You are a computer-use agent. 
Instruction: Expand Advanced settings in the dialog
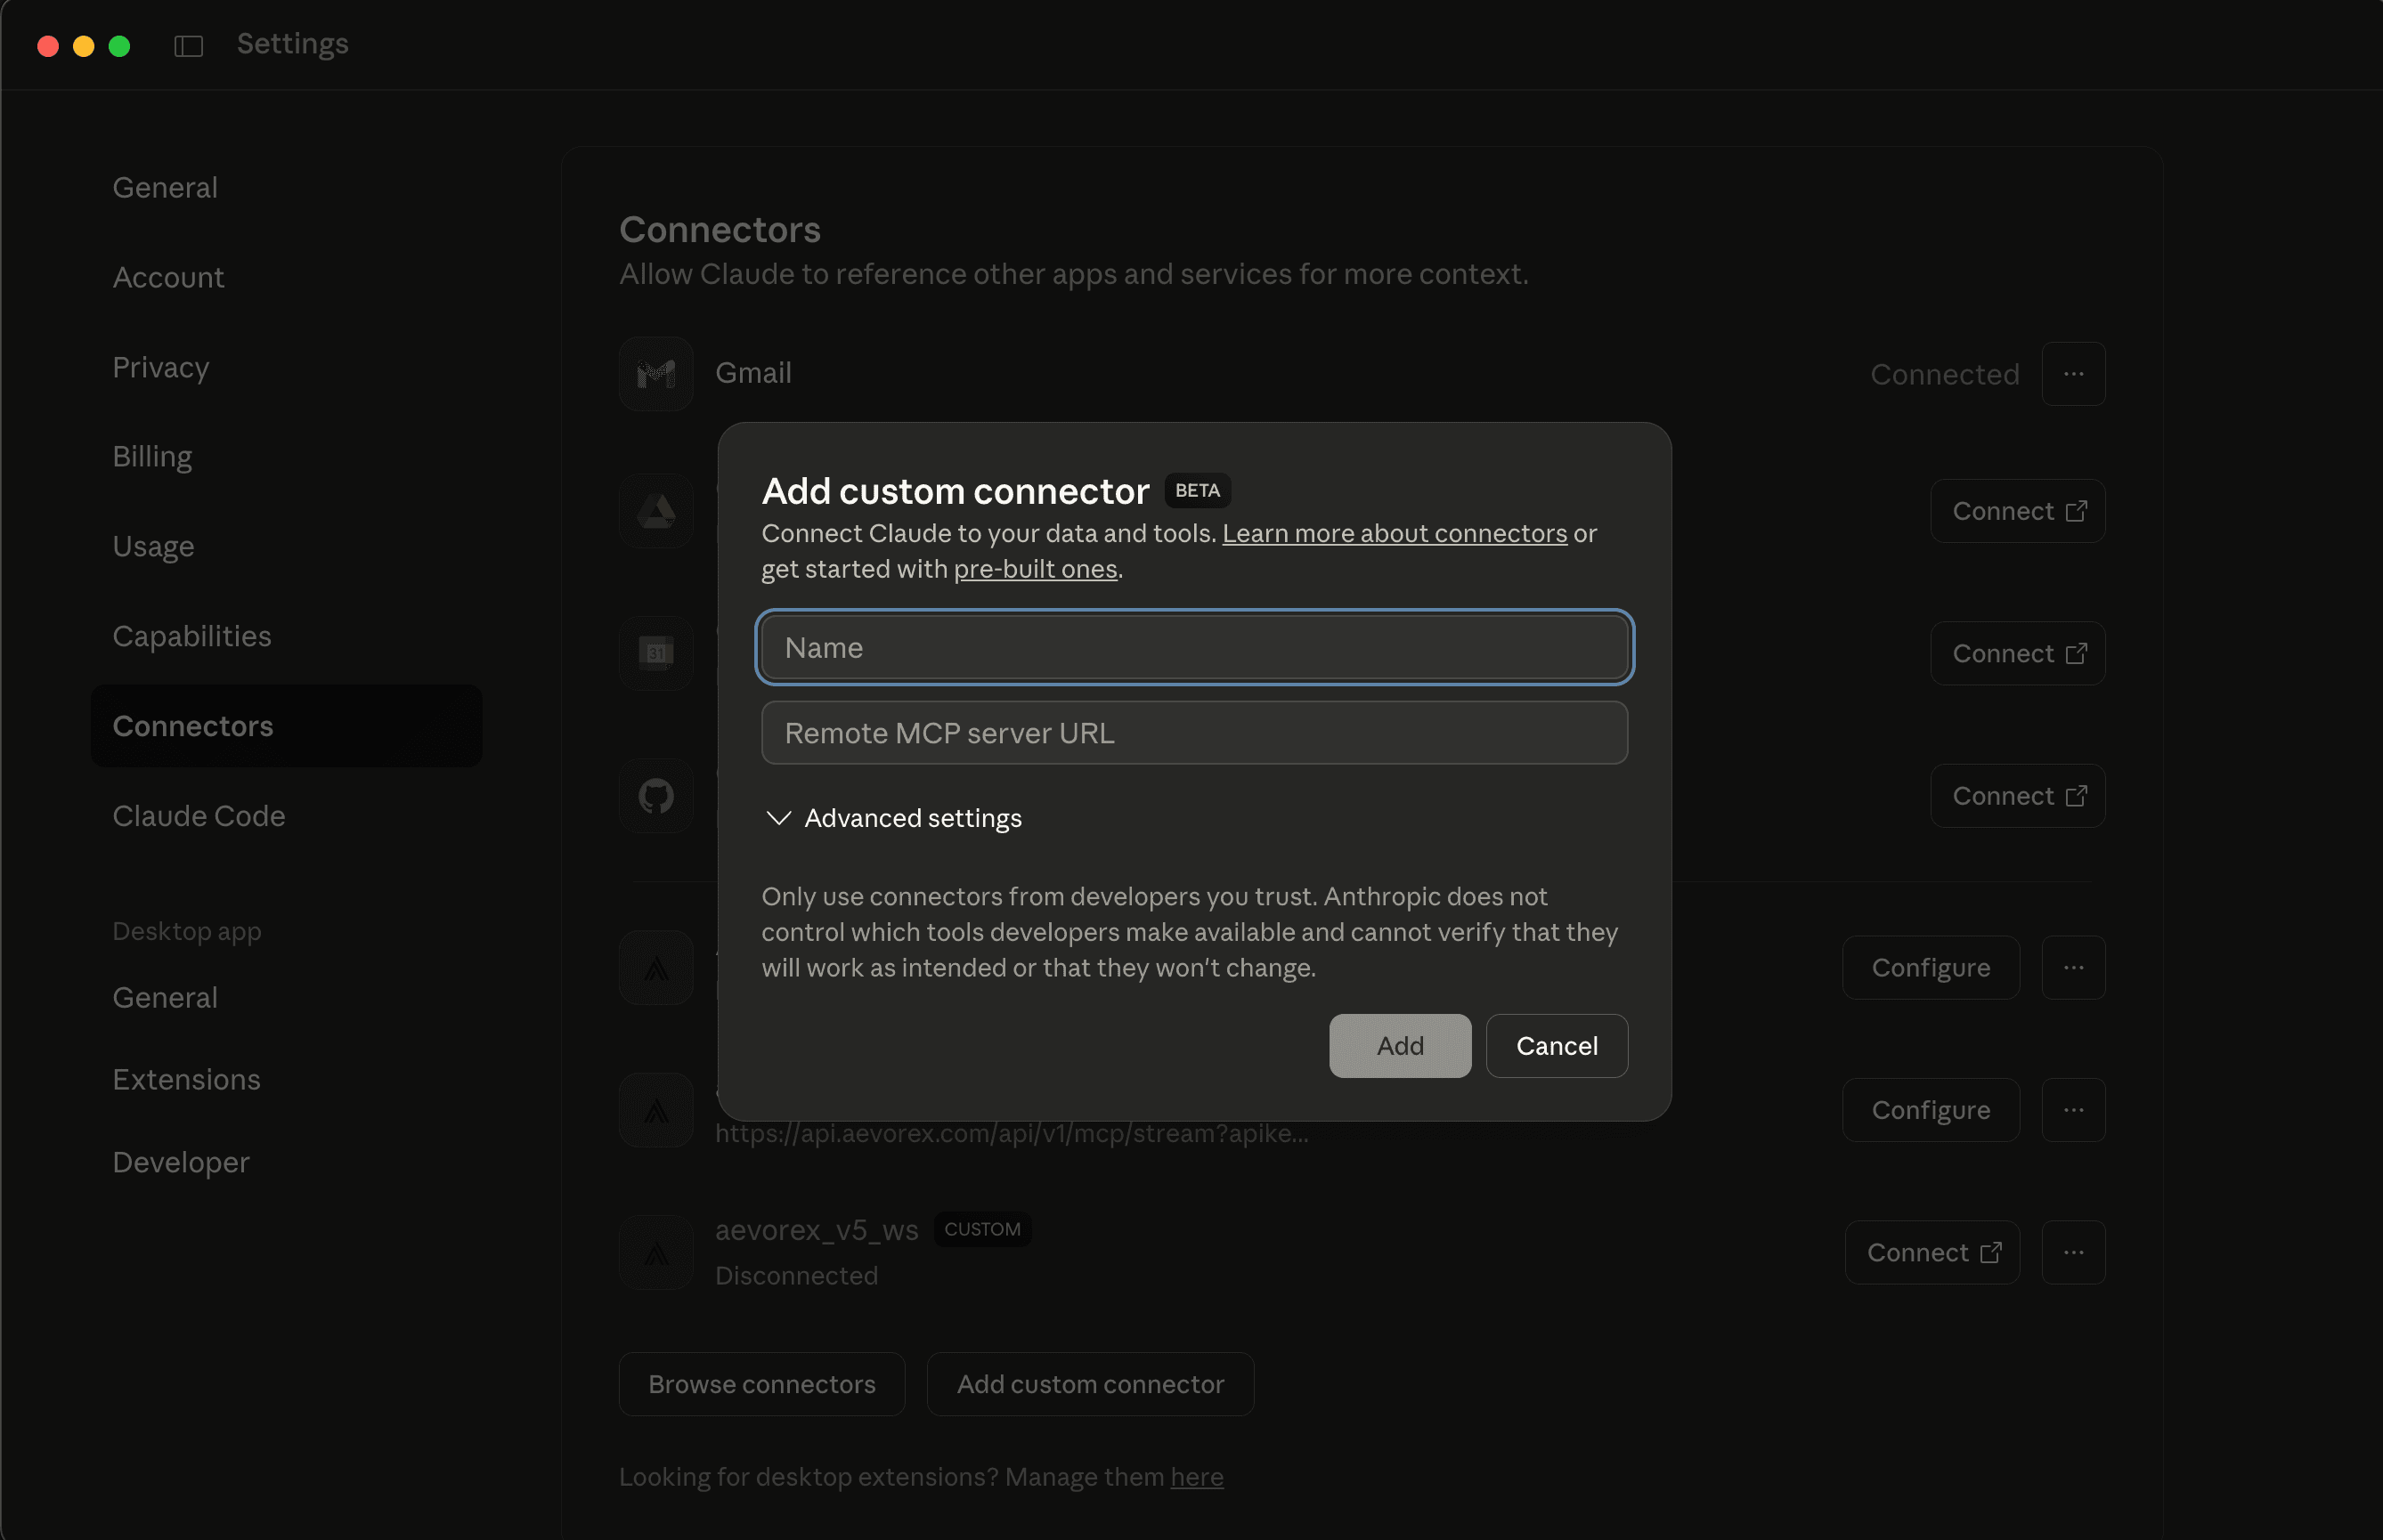coord(891,818)
